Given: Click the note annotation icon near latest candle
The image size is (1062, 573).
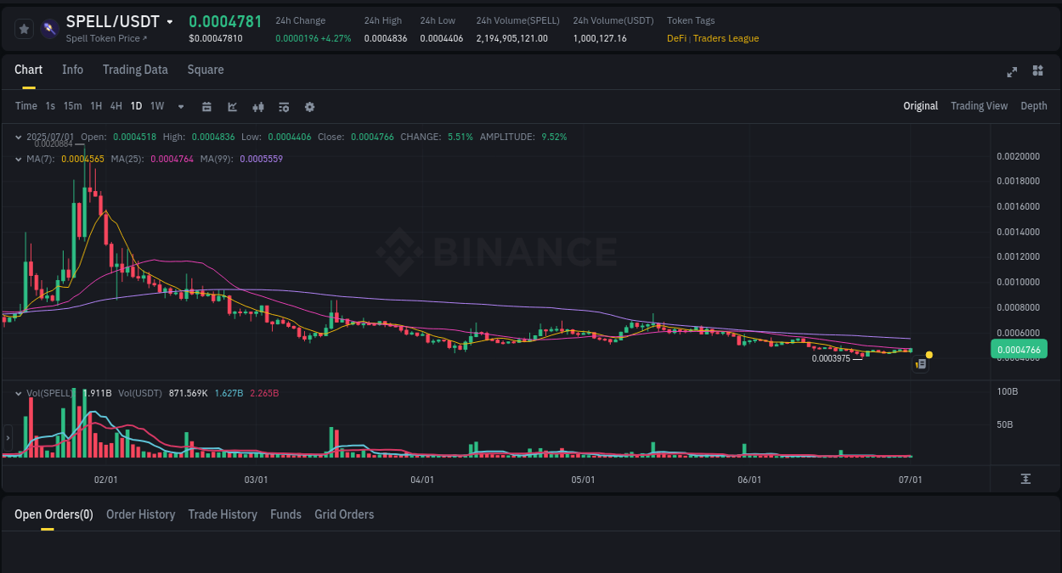Looking at the screenshot, I should tap(920, 363).
